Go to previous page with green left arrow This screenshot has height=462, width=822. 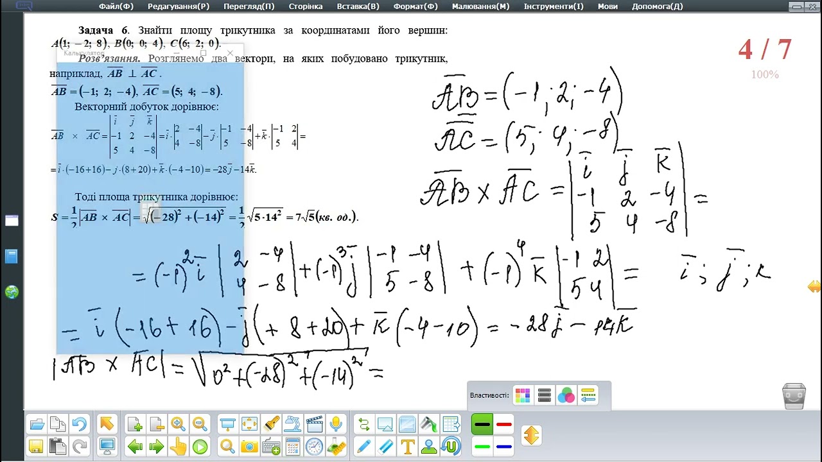click(136, 446)
